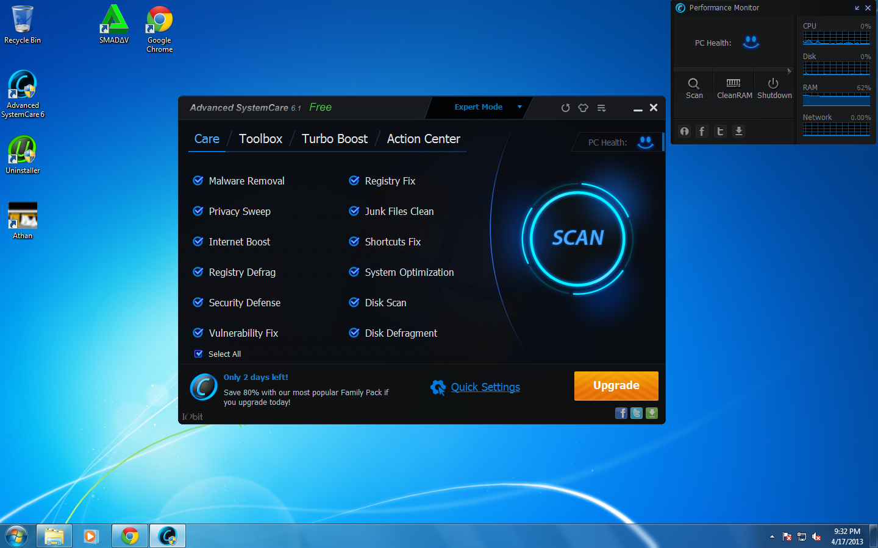Uncheck Internet Boost
The image size is (878, 548).
[x=198, y=241]
